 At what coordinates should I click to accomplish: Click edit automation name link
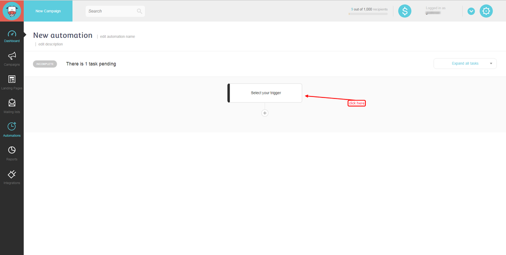(x=117, y=36)
